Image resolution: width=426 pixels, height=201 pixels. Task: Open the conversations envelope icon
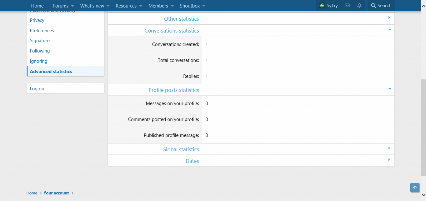coord(347,6)
